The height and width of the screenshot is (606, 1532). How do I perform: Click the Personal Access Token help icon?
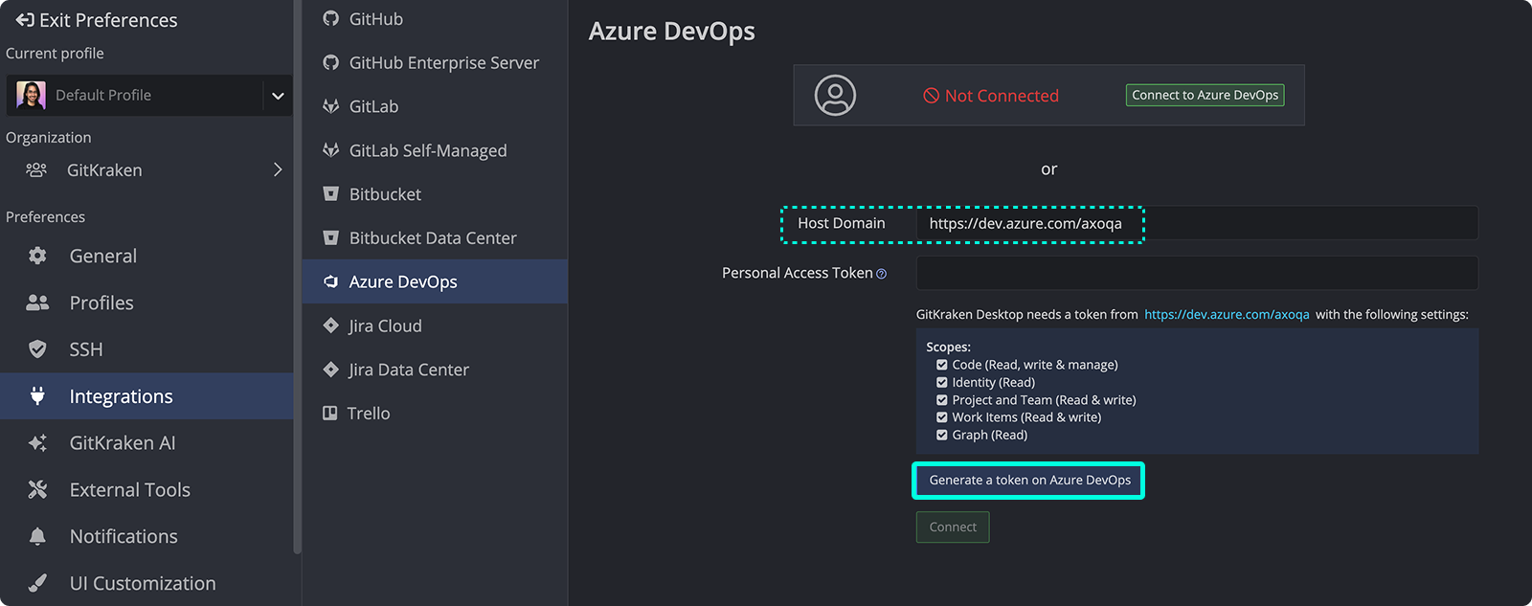[882, 274]
